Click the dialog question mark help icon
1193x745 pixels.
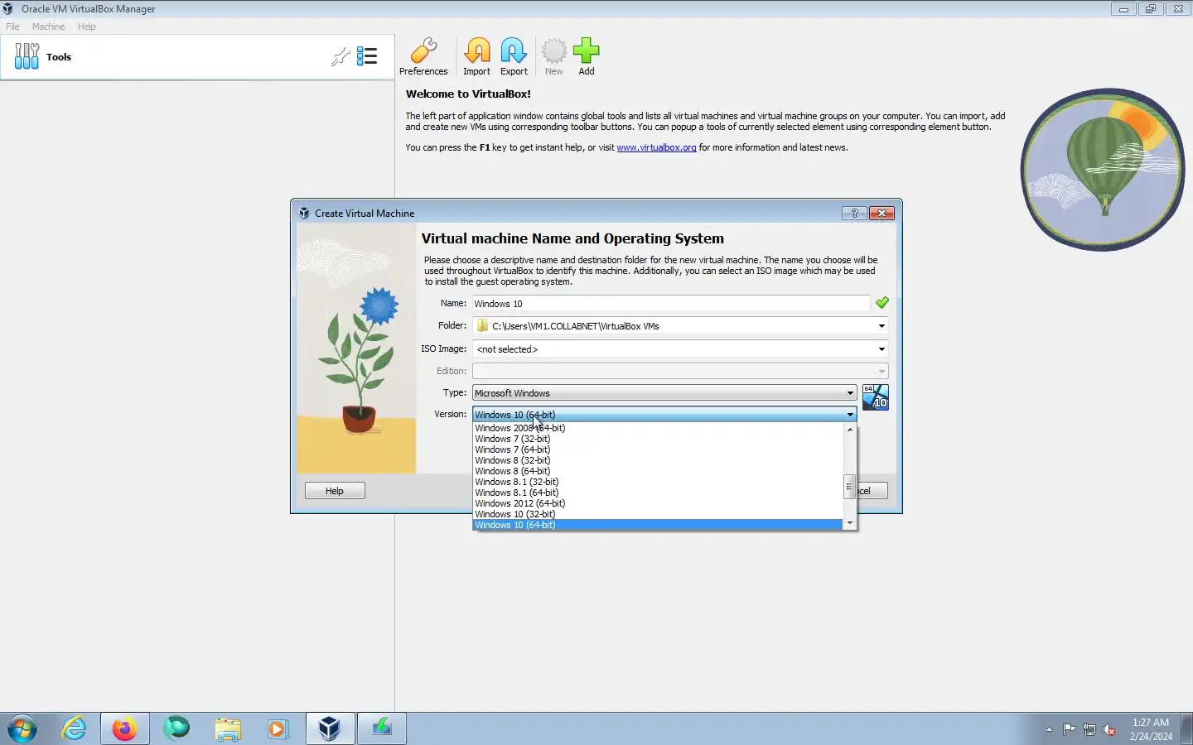(x=854, y=213)
